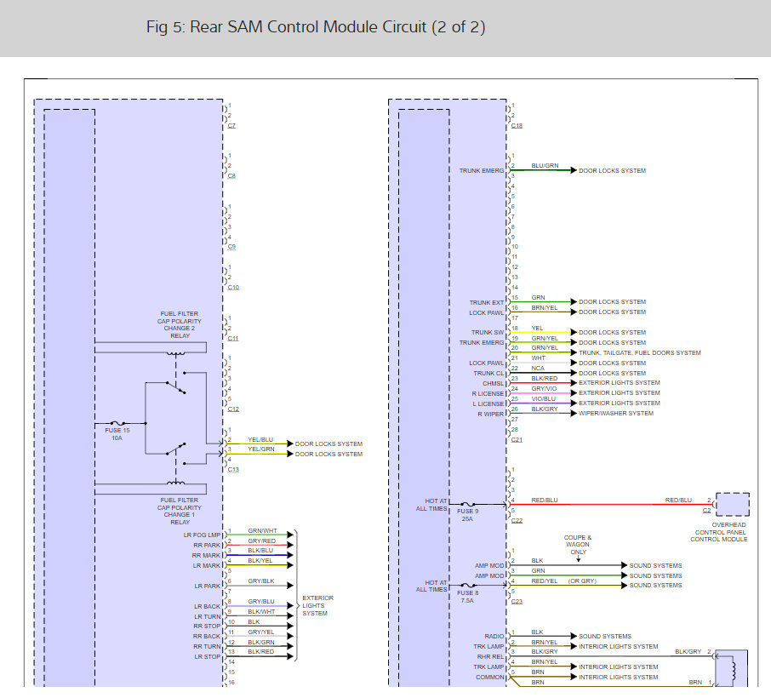The width and height of the screenshot is (771, 698).
Task: Click the arrowhead on the BLU/GRN Trunk Emerg wire
Action: click(573, 170)
